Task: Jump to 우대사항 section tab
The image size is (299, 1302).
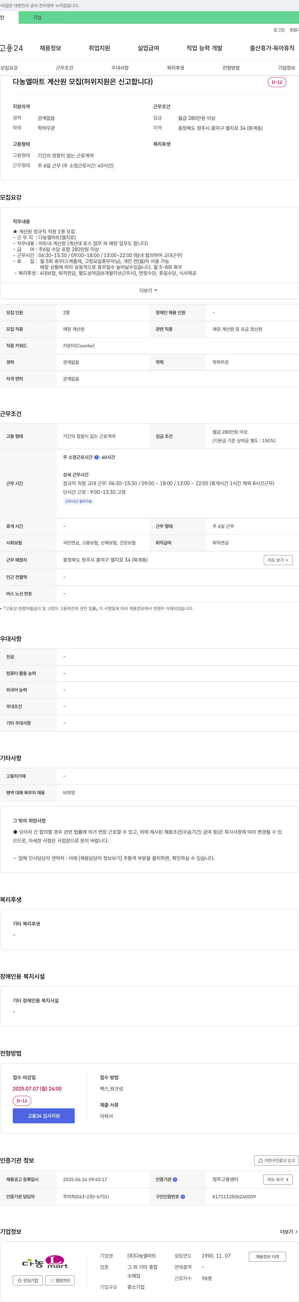Action: pos(120,68)
